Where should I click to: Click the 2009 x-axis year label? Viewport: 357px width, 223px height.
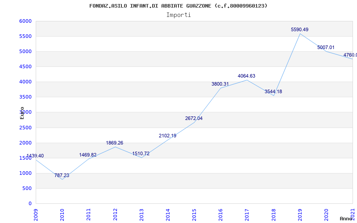[x=36, y=215]
